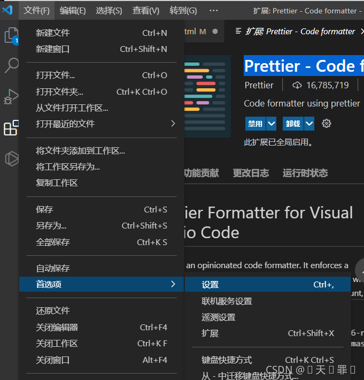Open the 选择(S) menu
This screenshot has width=364, height=380.
pos(109,11)
